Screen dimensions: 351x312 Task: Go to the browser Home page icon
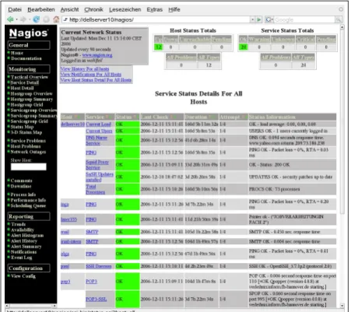click(56, 19)
